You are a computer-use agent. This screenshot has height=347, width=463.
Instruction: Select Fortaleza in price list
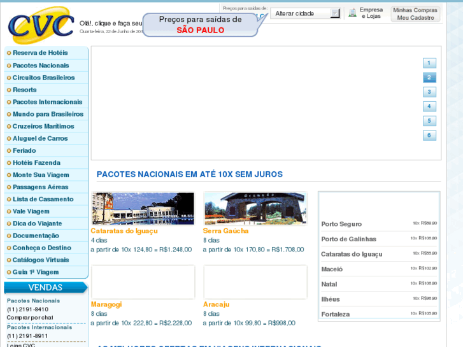336,315
